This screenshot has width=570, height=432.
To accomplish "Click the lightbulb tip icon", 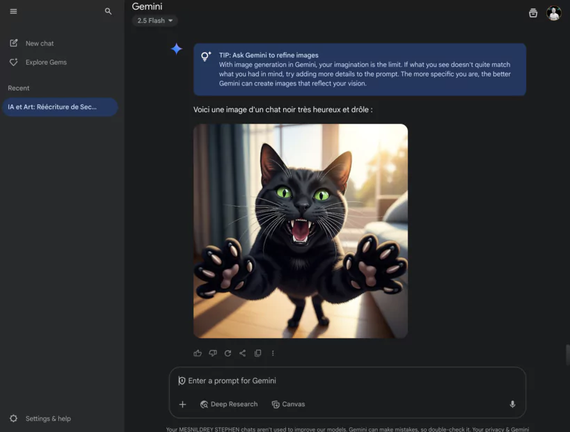I will click(206, 56).
